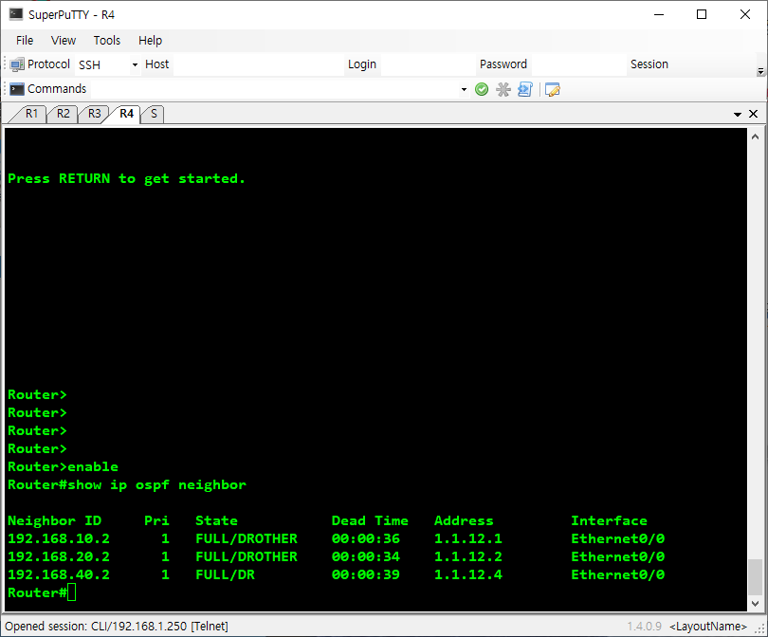Screen dimensions: 768x637
Task: Click the FULL/DR state entry
Action: [x=226, y=574]
